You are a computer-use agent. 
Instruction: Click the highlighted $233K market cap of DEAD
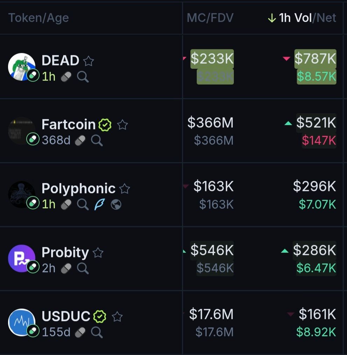[212, 59]
